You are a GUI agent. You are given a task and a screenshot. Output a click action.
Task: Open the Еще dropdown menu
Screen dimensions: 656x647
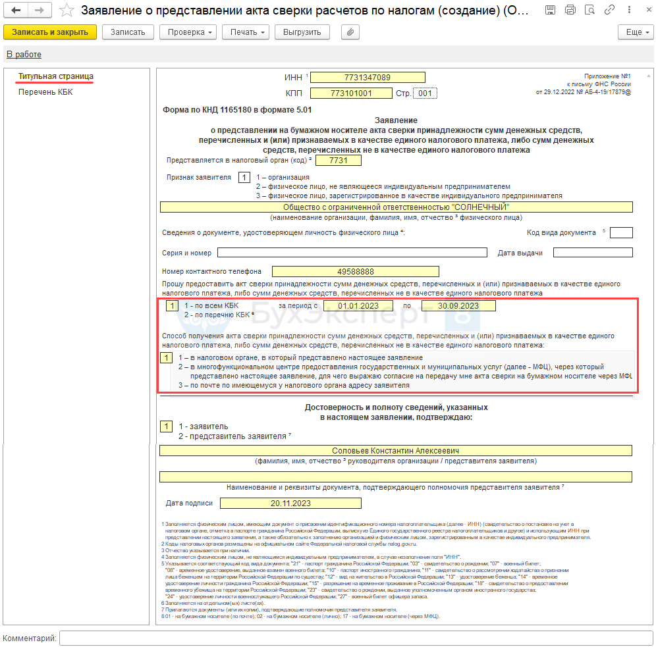tap(635, 32)
